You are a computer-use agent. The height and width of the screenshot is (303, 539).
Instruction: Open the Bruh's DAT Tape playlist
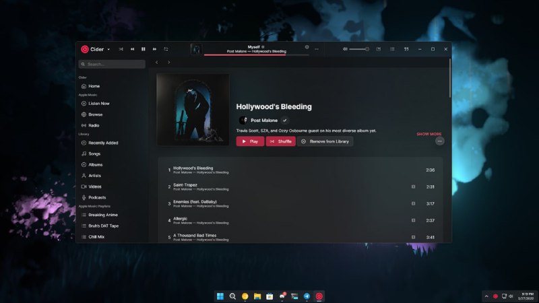(113, 226)
